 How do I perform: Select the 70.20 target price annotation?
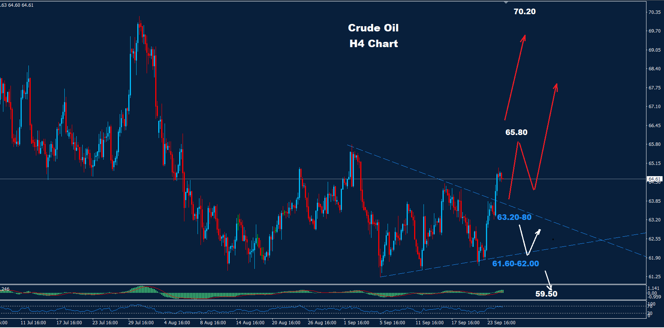[524, 12]
